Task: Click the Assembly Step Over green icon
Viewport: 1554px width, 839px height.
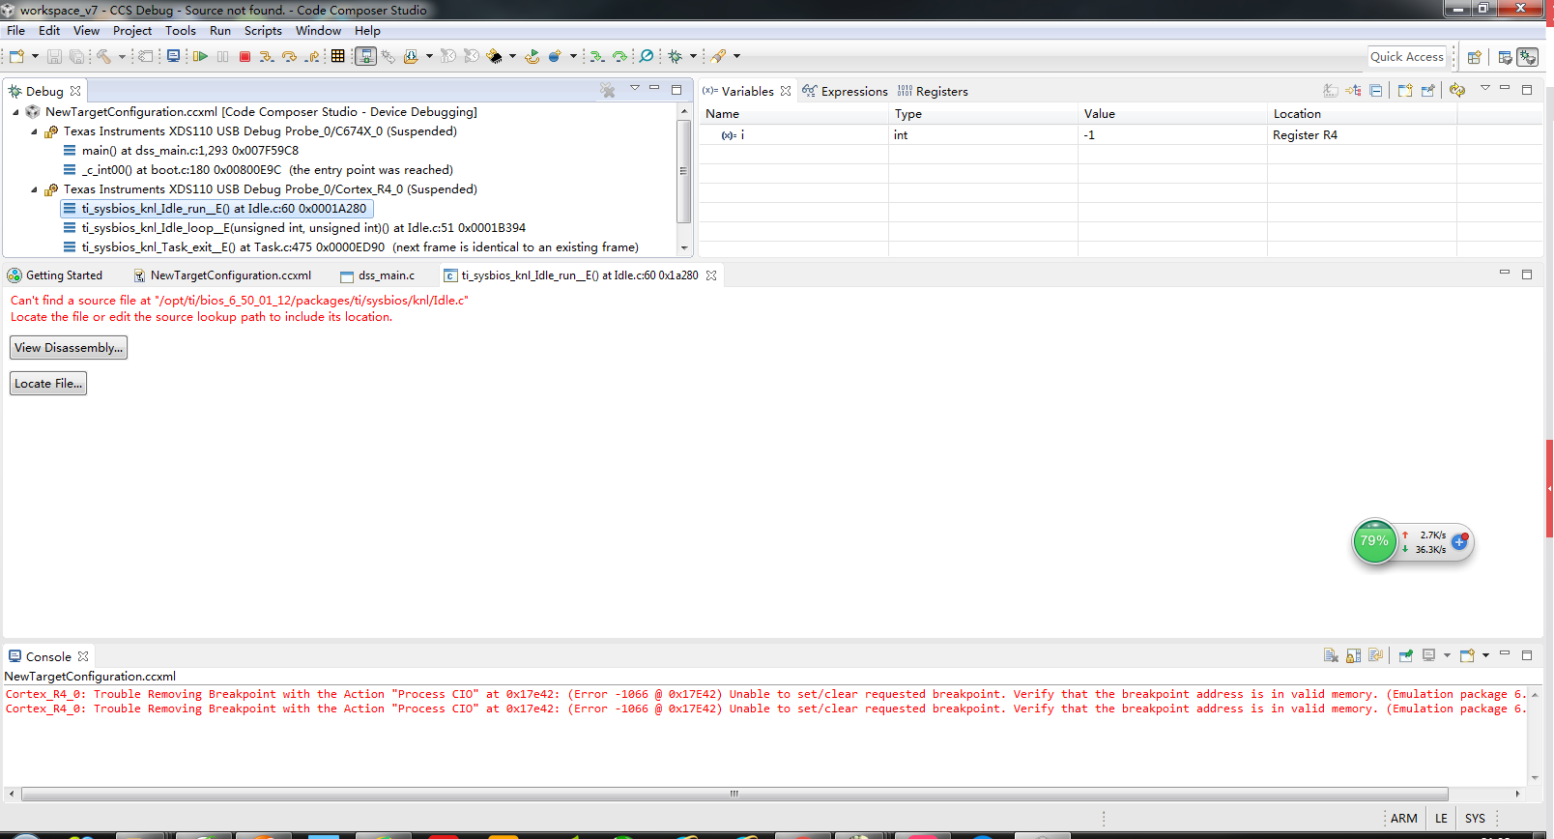Action: point(620,56)
